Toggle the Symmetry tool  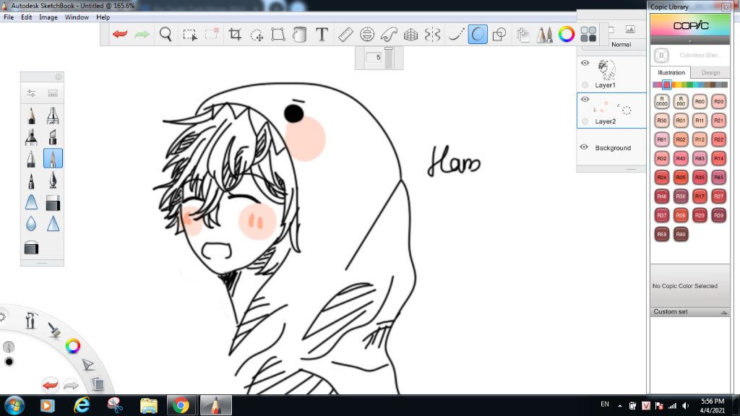pyautogui.click(x=432, y=34)
